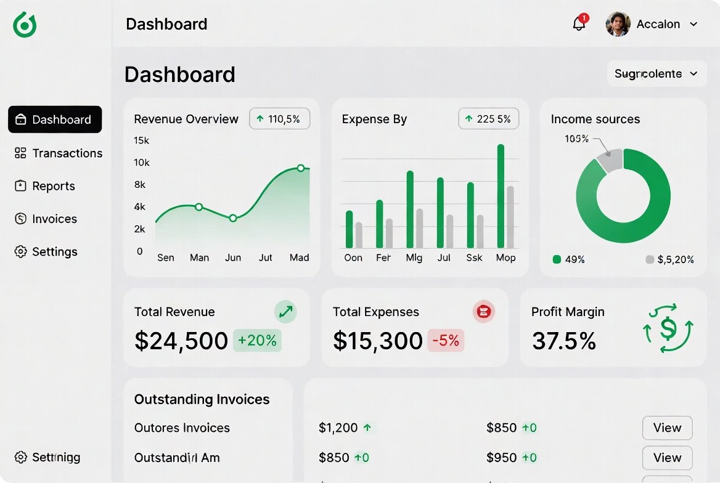Click the Invoices coin icon
The width and height of the screenshot is (720, 483).
(x=20, y=219)
